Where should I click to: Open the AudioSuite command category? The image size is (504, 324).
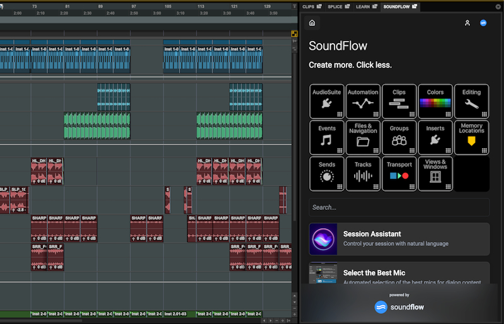pos(326,101)
